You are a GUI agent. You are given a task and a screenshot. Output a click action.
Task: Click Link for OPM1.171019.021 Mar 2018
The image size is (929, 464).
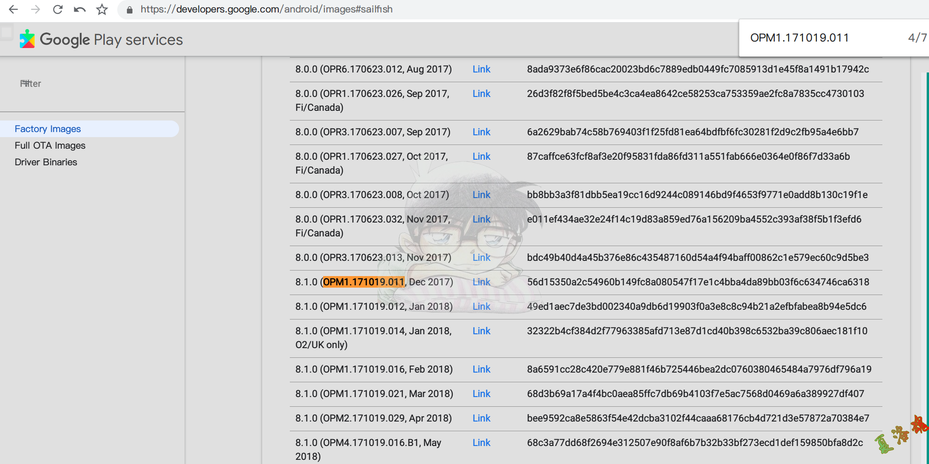[481, 394]
